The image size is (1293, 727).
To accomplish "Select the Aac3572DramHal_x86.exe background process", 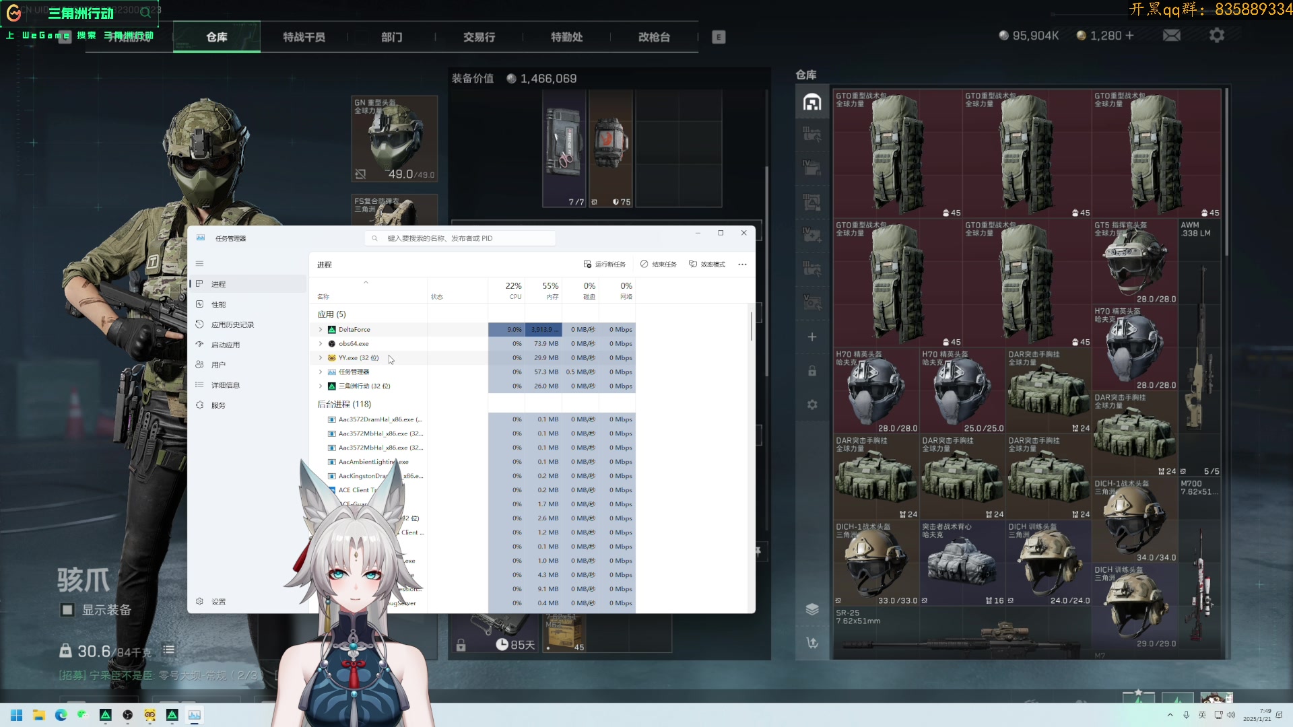I will point(471,419).
